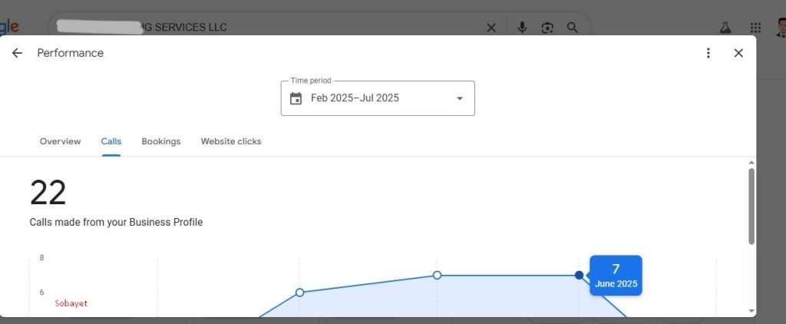Click the scrollbar down arrow
786x324 pixels.
751,310
